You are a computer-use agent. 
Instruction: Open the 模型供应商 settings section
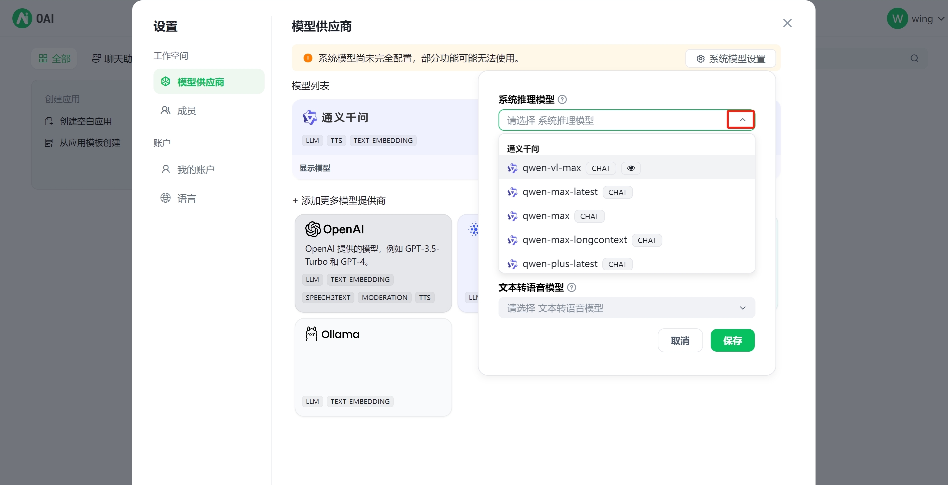(209, 82)
